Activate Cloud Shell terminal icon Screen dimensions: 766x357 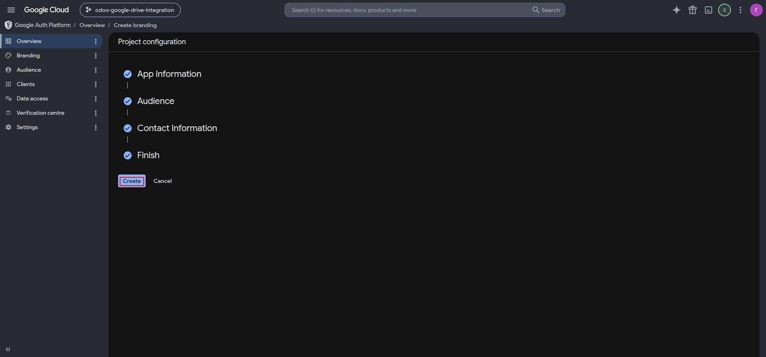click(x=709, y=10)
